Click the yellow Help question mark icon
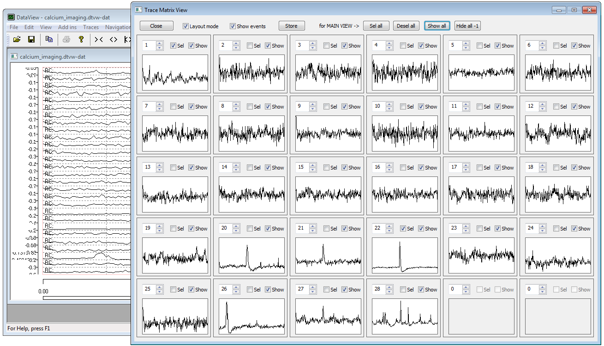The width and height of the screenshot is (604, 346). (x=81, y=39)
